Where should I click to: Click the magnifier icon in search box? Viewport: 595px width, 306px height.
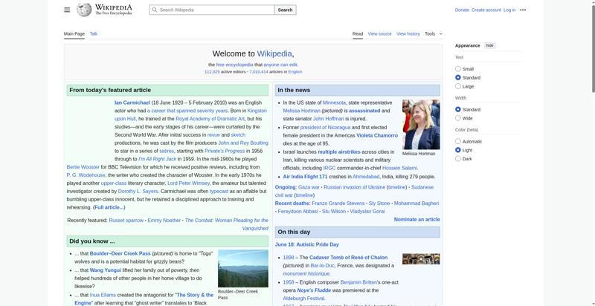(154, 10)
